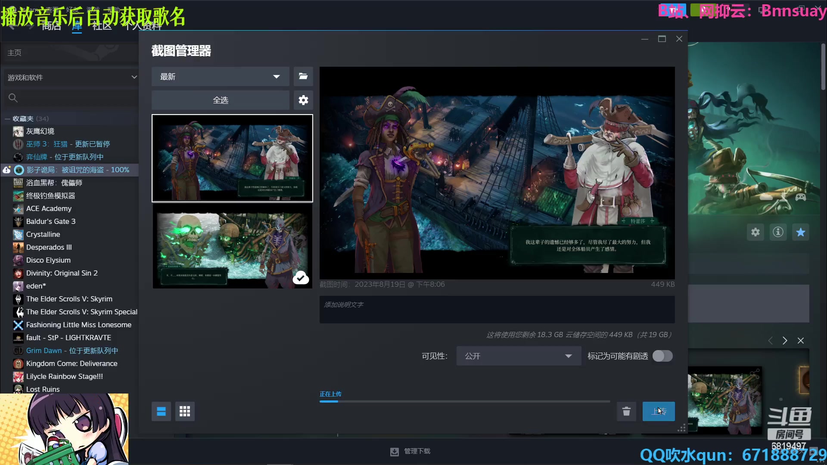This screenshot has height=465, width=827.
Task: Delete selected screenshot with trash icon
Action: coord(626,412)
